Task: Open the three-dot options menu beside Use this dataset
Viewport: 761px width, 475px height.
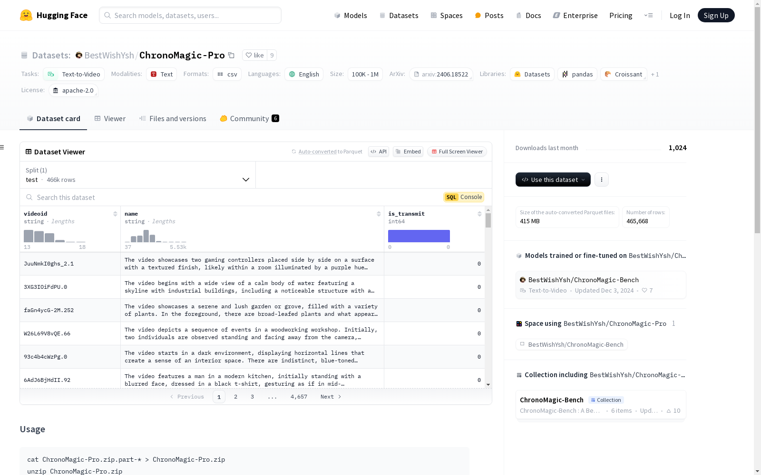Action: (x=602, y=180)
